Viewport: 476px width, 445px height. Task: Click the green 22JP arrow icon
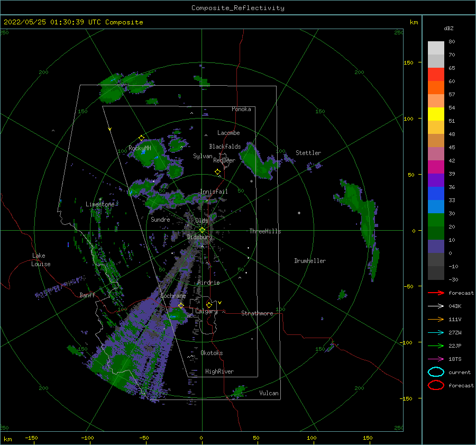436,346
